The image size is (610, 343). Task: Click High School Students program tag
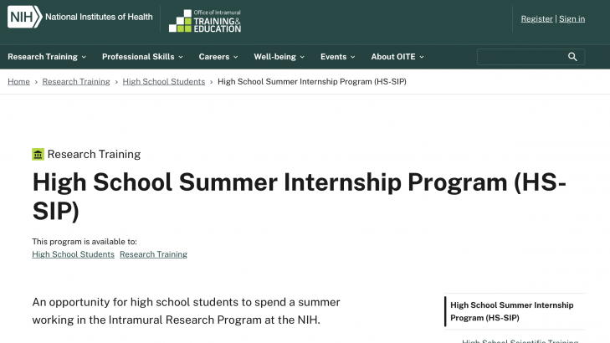point(73,254)
